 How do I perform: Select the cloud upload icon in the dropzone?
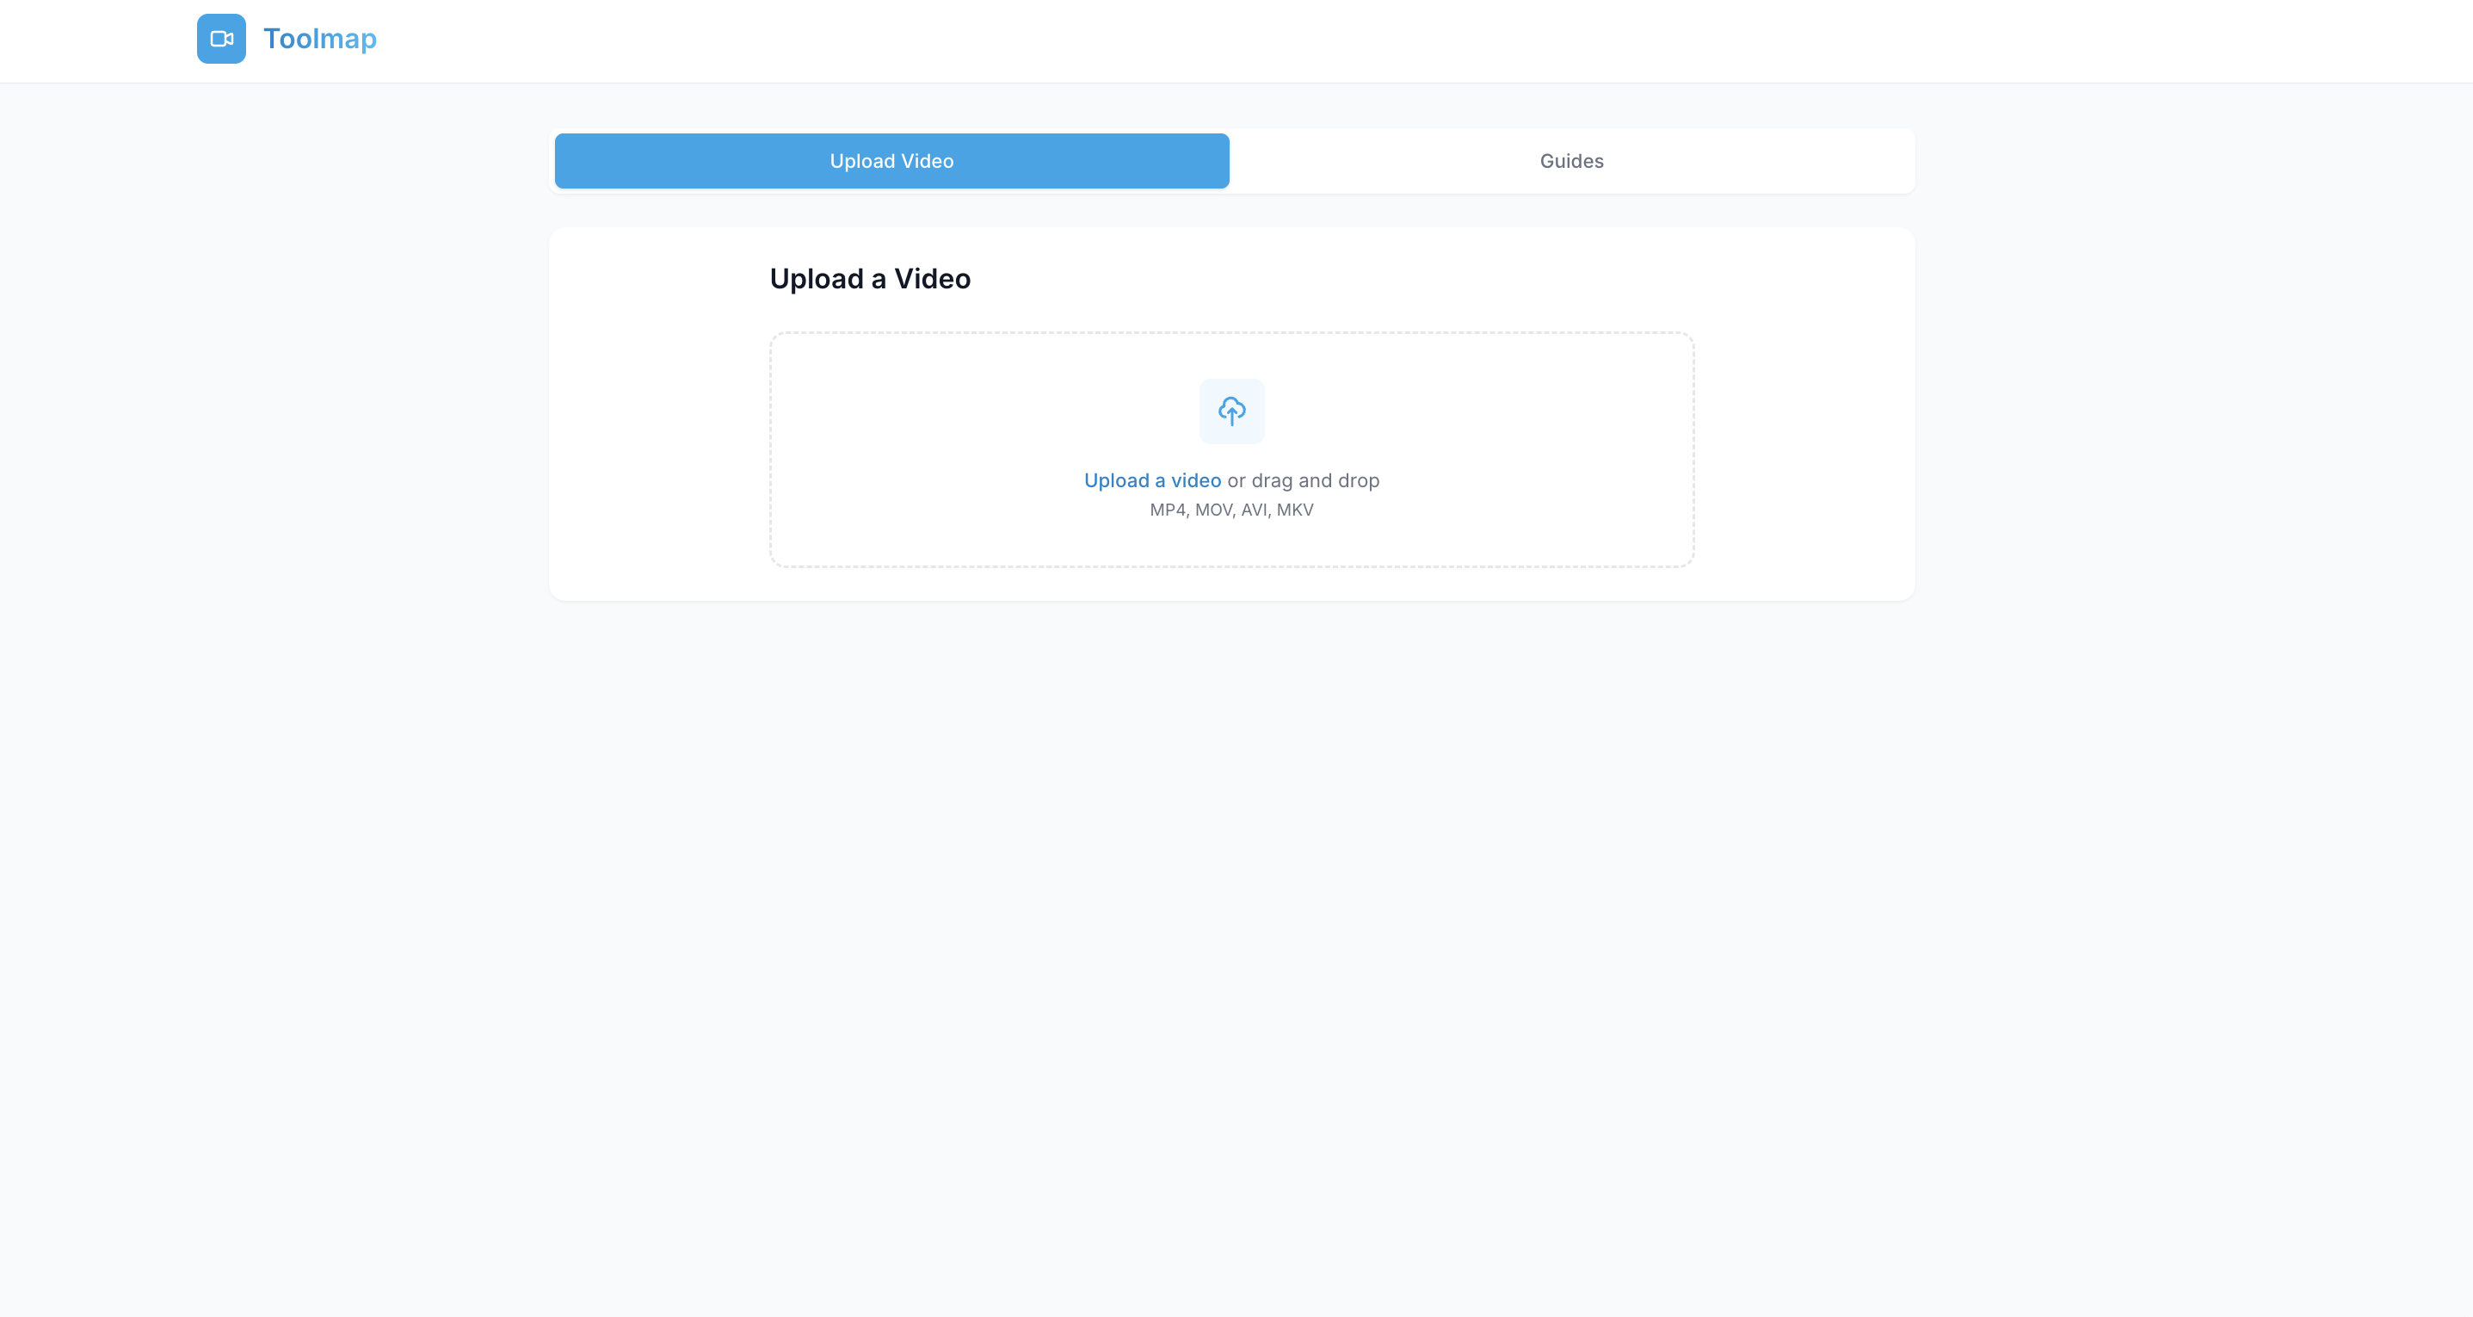pyautogui.click(x=1231, y=411)
